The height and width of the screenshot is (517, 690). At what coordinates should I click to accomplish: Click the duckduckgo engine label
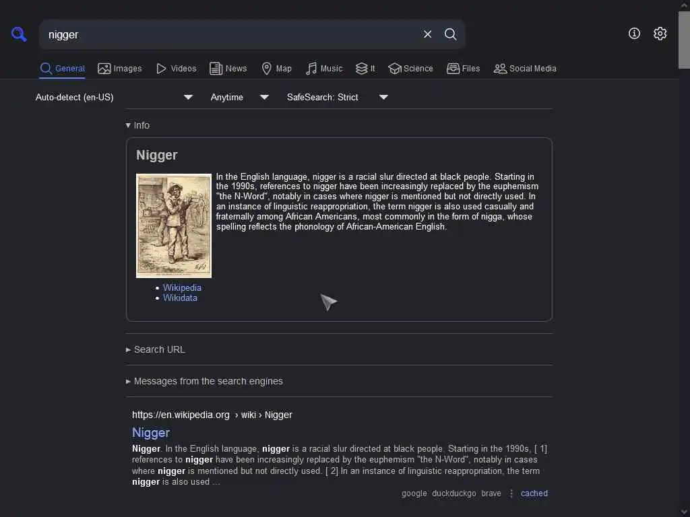(453, 493)
